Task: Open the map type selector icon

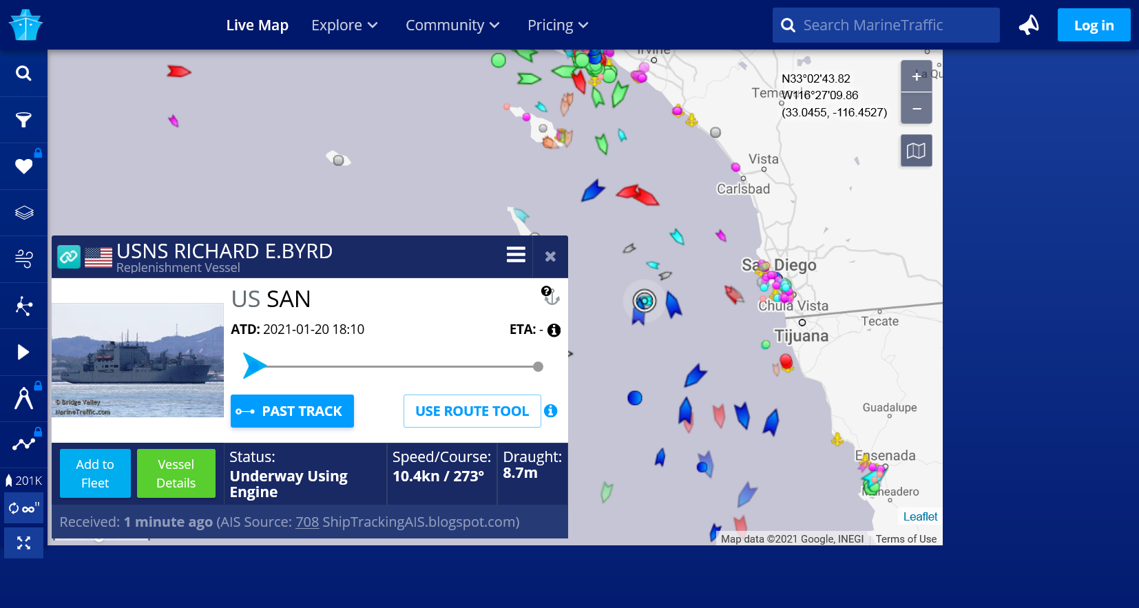Action: click(917, 150)
